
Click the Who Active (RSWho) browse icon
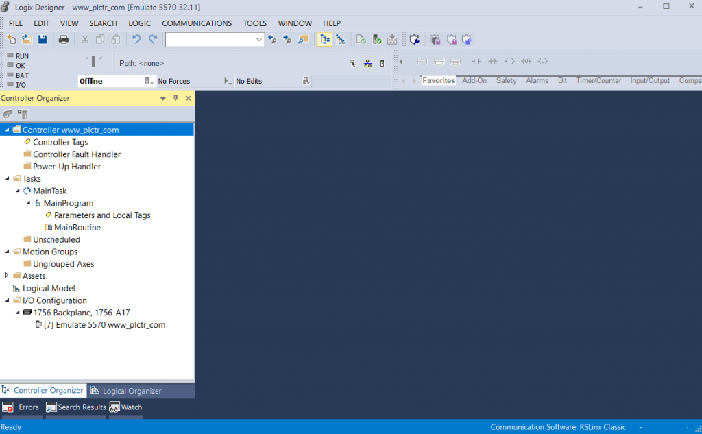coord(367,62)
